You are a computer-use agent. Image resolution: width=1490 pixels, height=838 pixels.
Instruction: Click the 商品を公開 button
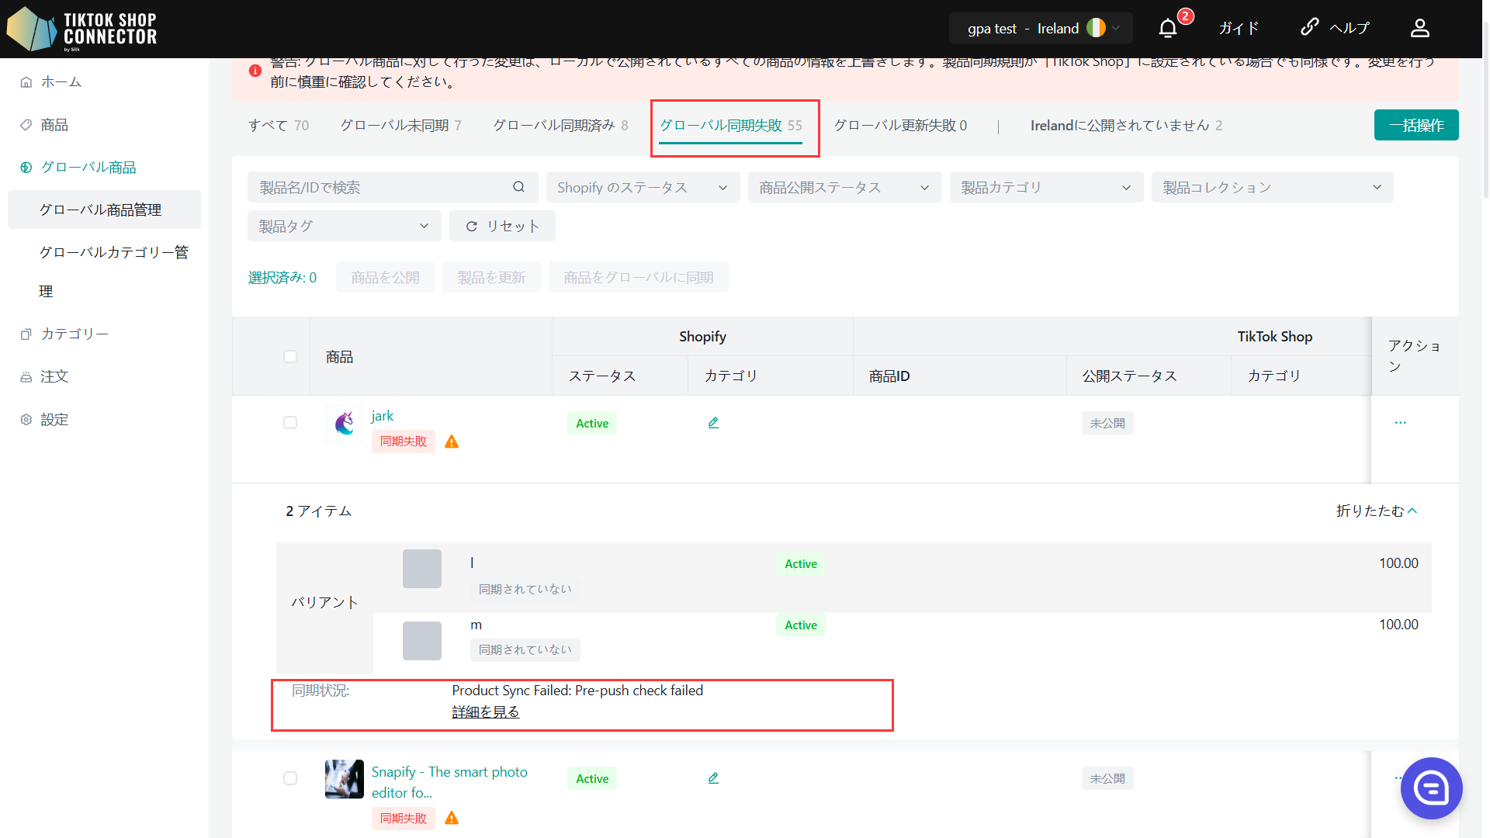point(385,277)
